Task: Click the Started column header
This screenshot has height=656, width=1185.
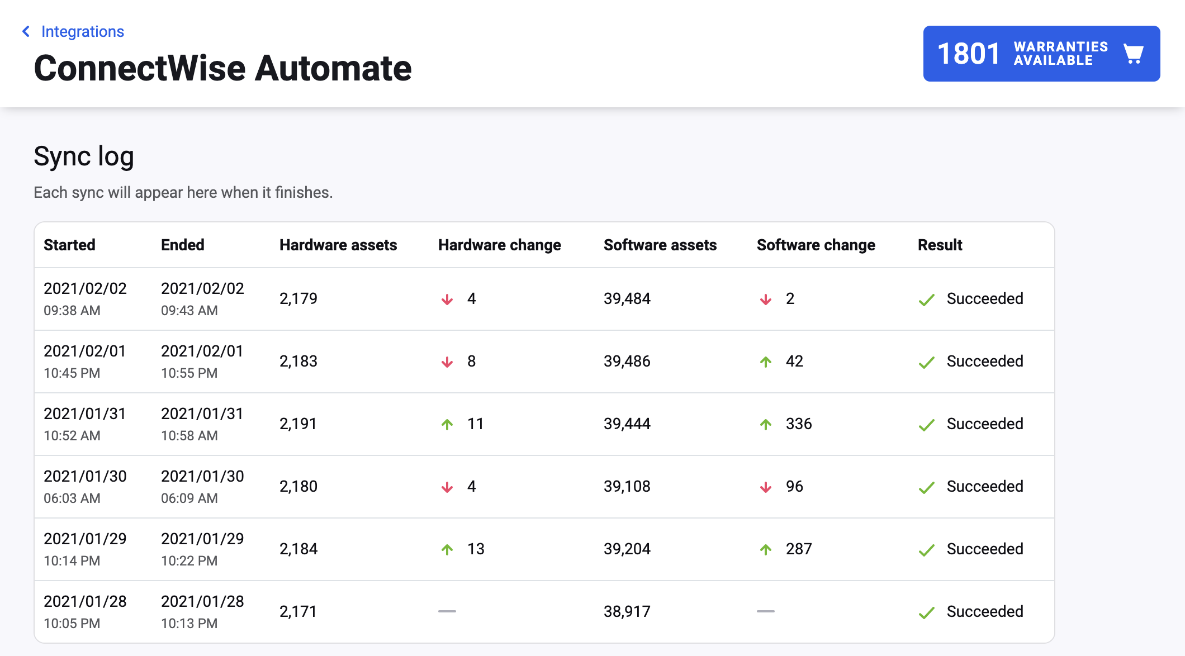Action: tap(69, 245)
